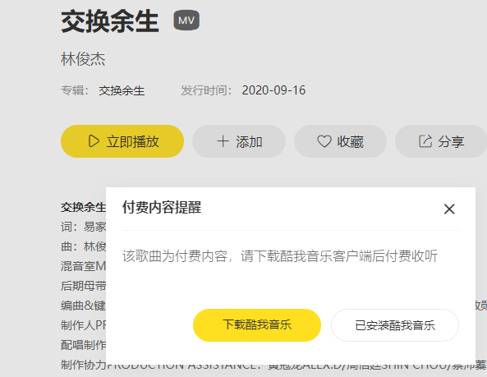Click the MV badge next to song title

click(186, 21)
